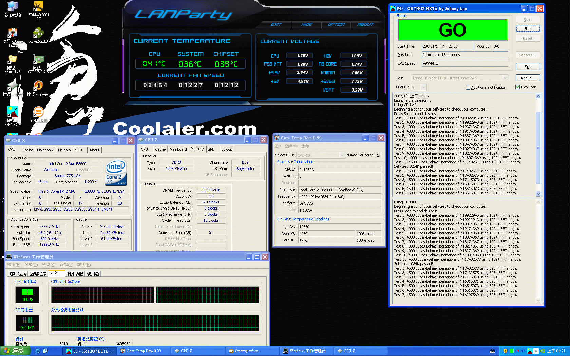This screenshot has height=356, width=570.
Task: Open the View (檢視) menu in Task Manager
Action: (x=49, y=265)
